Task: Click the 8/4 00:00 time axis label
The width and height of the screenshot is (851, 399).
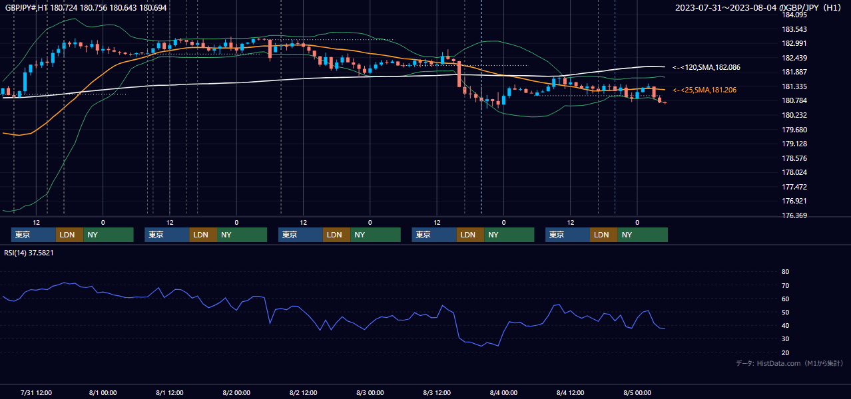Action: tap(503, 392)
